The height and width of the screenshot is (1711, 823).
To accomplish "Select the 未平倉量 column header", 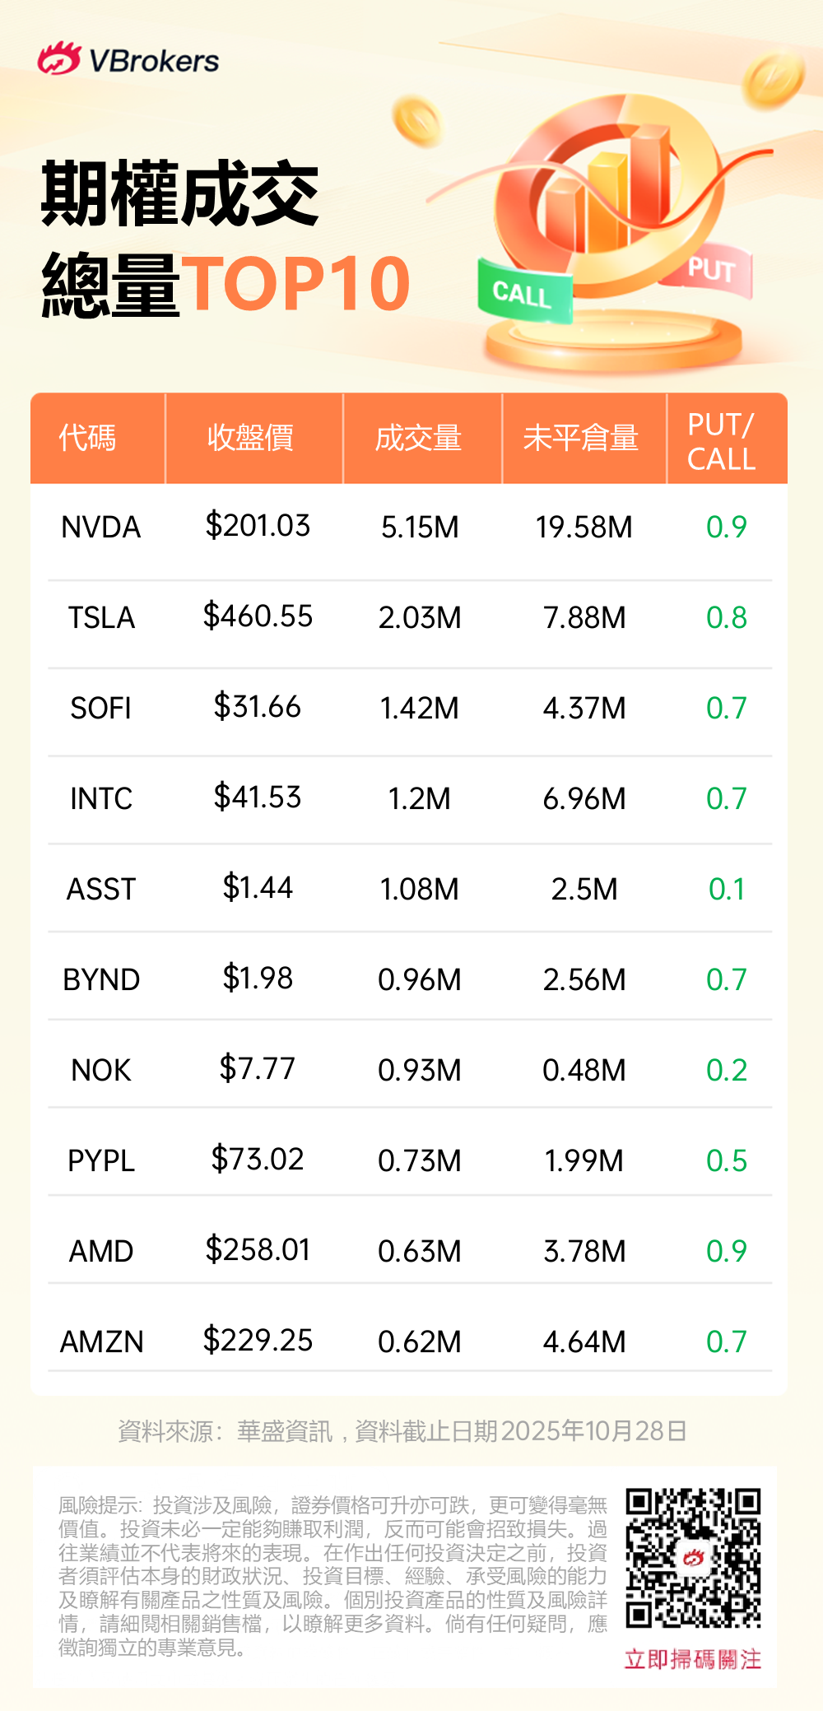I will (581, 438).
